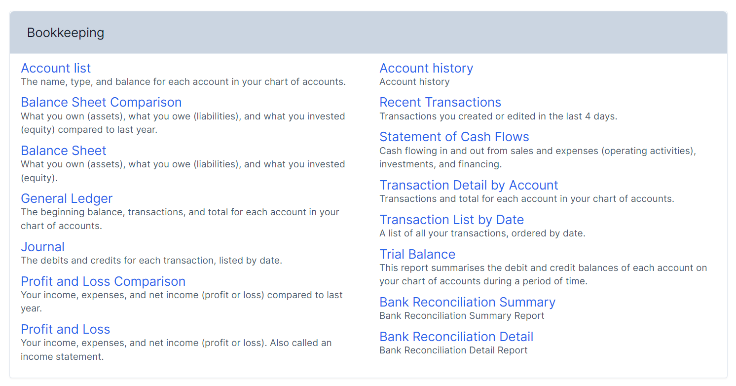Open the Recent Transactions report
This screenshot has width=736, height=386.
[440, 102]
